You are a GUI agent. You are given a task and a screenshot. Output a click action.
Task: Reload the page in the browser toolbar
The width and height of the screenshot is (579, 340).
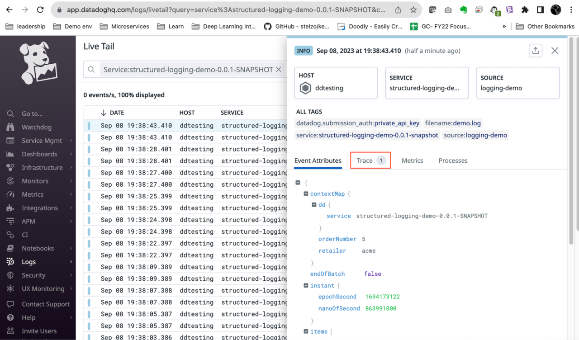pyautogui.click(x=41, y=9)
